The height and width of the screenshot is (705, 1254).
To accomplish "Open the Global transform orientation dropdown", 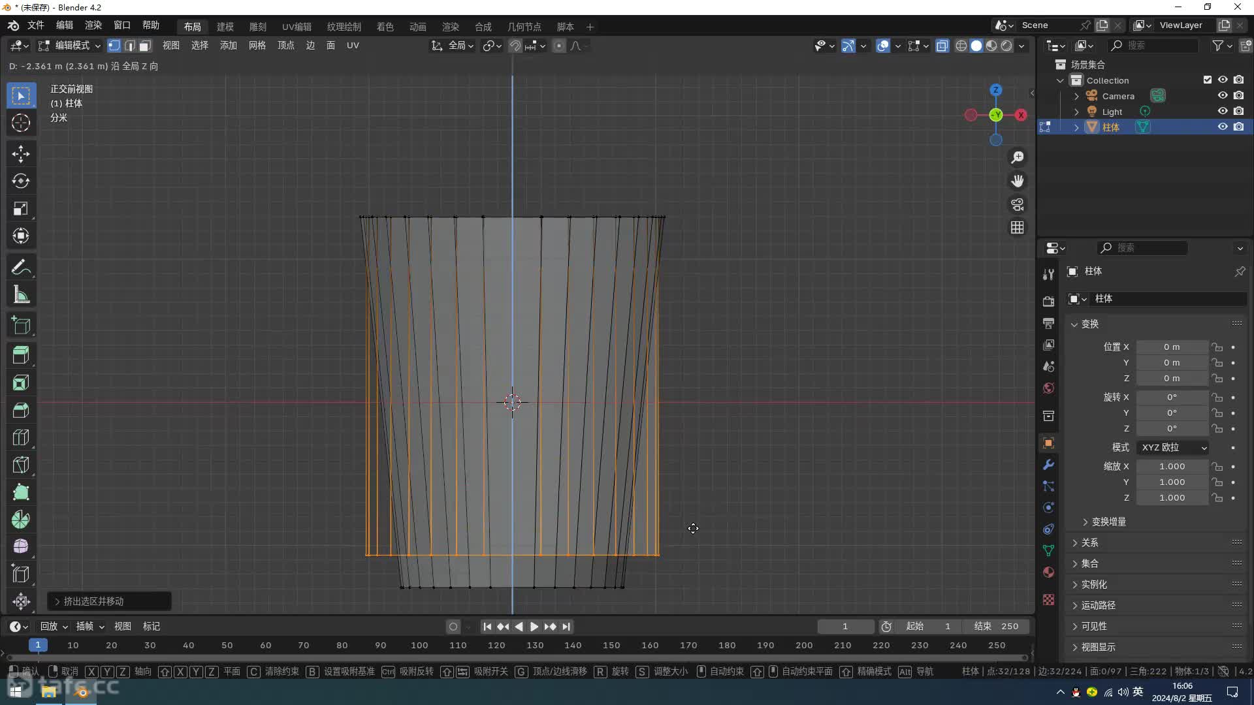I will point(452,46).
